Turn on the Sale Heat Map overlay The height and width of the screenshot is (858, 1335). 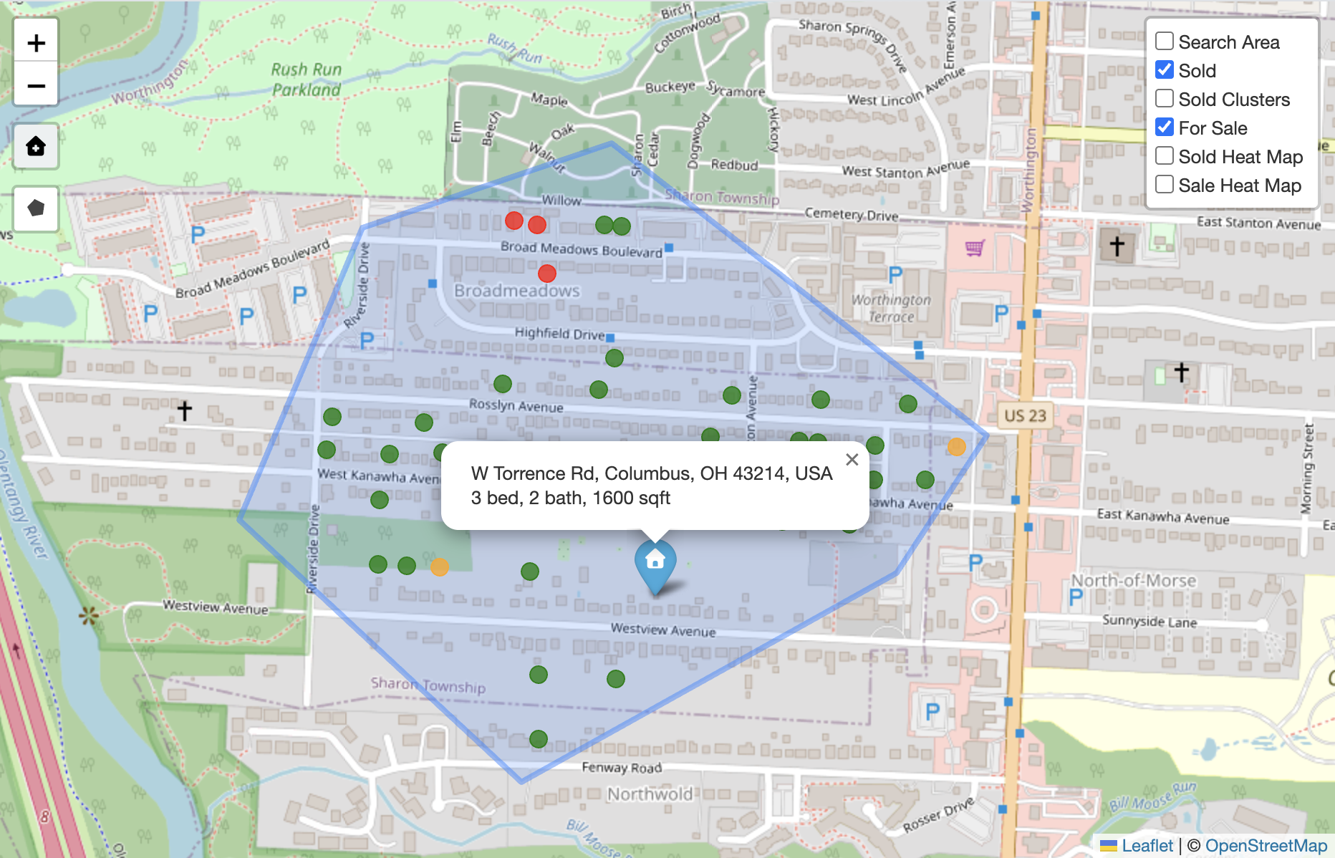[1164, 184]
